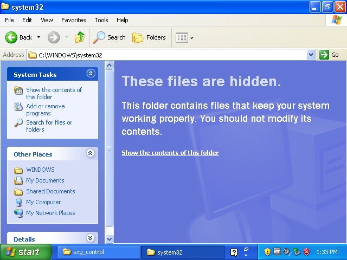Go up one folder level icon
The height and width of the screenshot is (260, 347).
coord(80,37)
